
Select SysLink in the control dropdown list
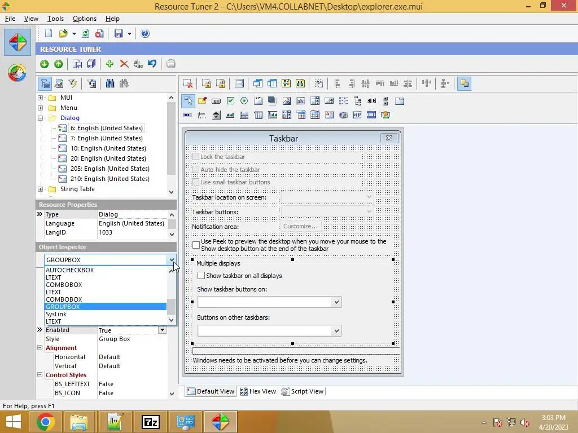click(106, 314)
